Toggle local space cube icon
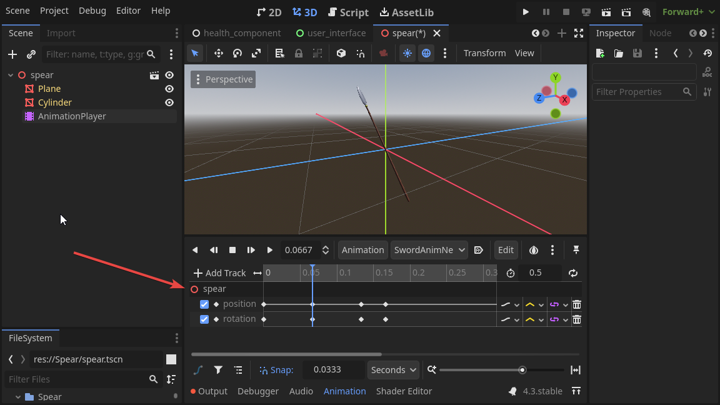This screenshot has width=720, height=405. 341,53
